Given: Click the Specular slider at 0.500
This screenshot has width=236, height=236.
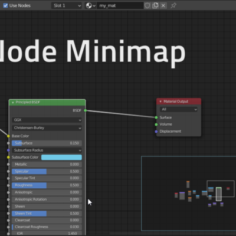Looking at the screenshot, I should coord(47,172).
